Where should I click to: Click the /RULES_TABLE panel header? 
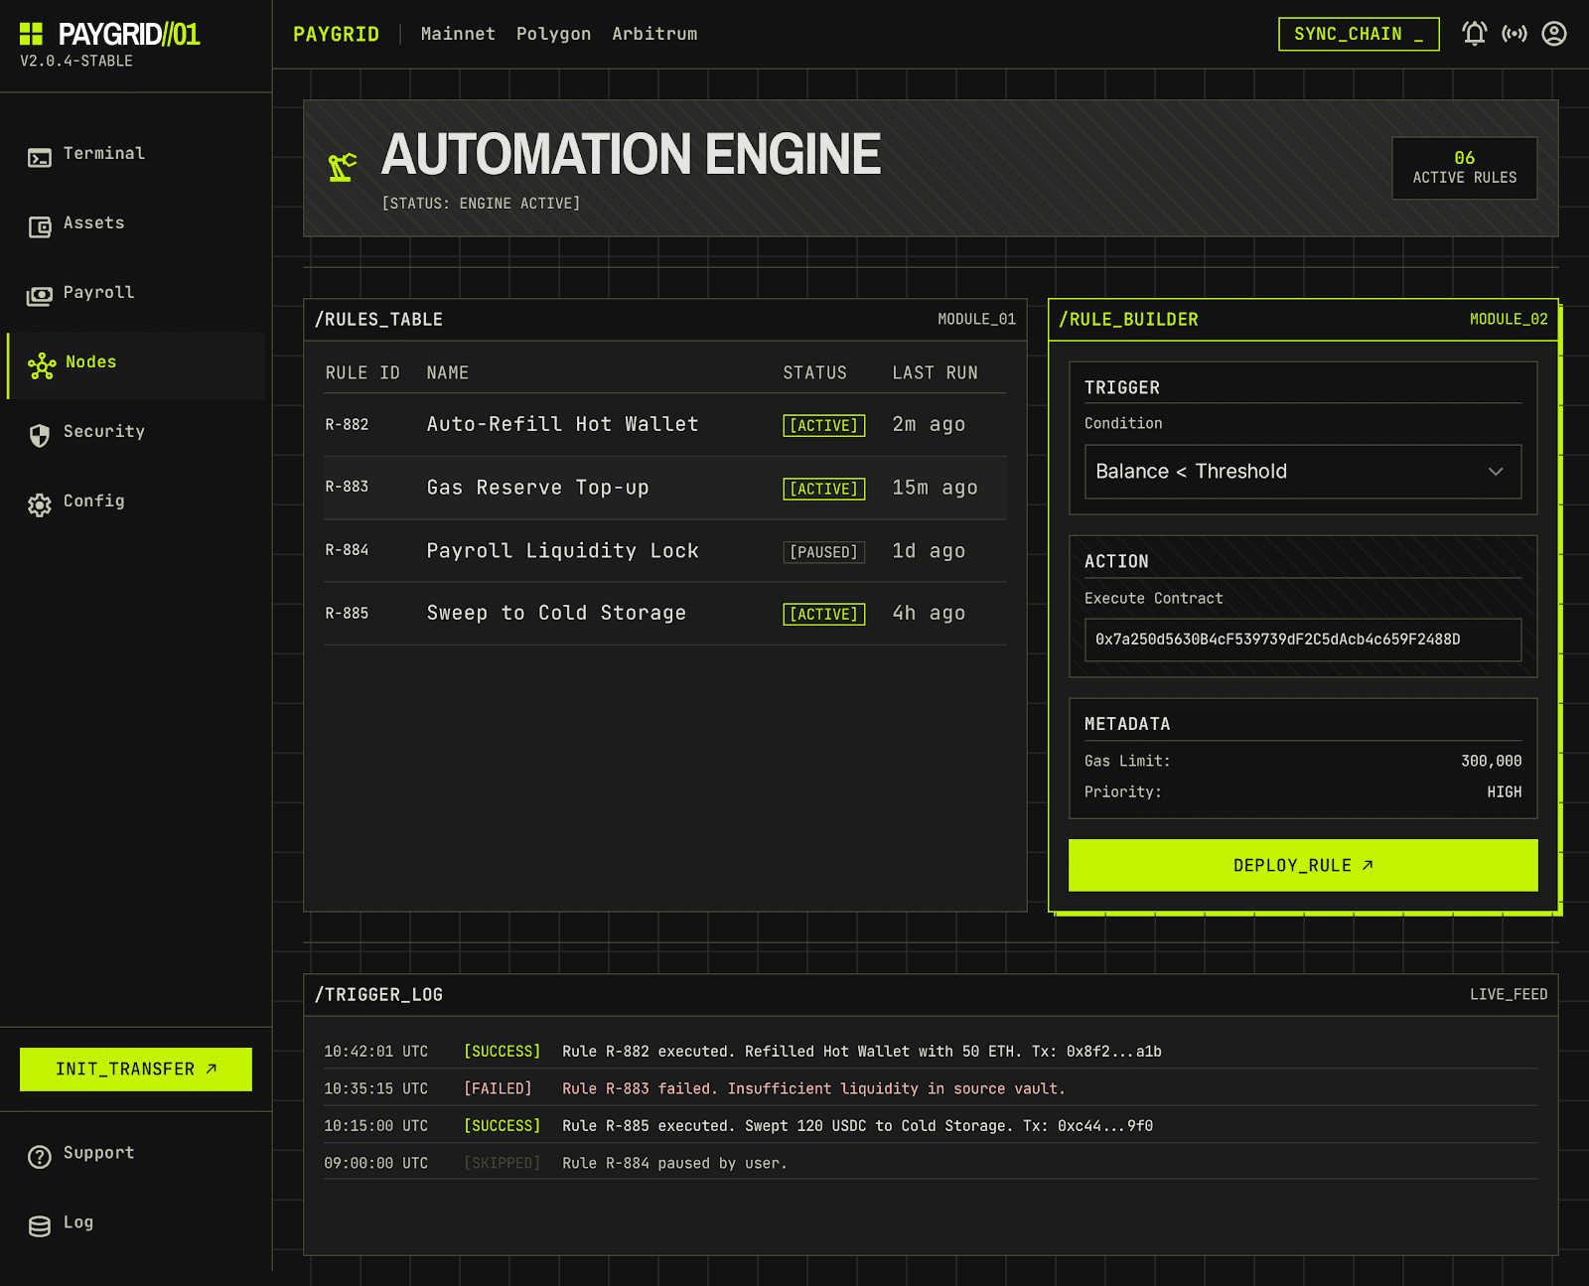665,320
